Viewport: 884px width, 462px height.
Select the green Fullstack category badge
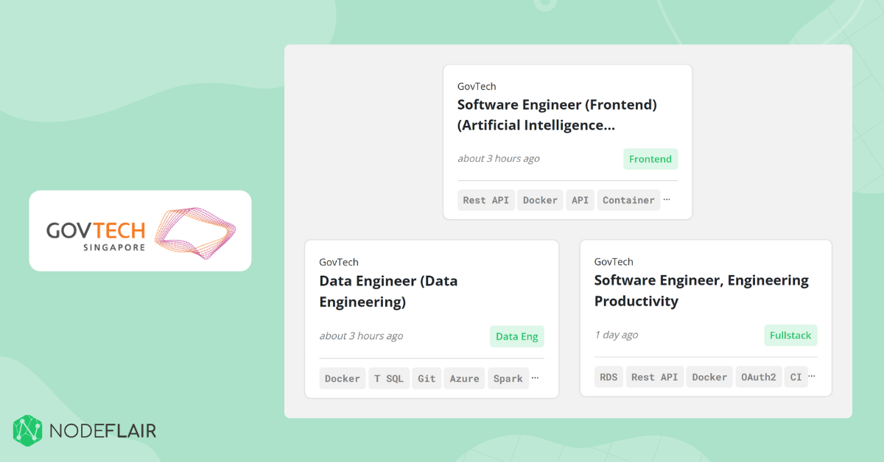[790, 335]
